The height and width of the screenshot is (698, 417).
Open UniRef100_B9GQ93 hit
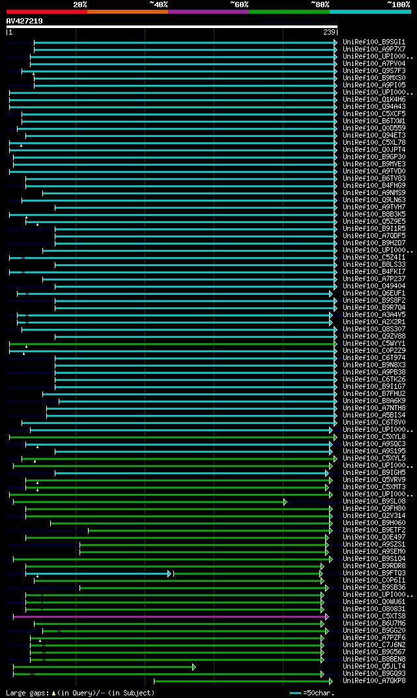point(374,673)
